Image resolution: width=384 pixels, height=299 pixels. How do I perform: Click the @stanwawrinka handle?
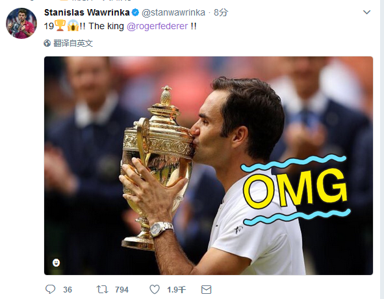pyautogui.click(x=173, y=12)
